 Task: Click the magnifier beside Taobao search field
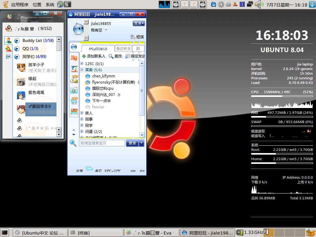point(73,143)
